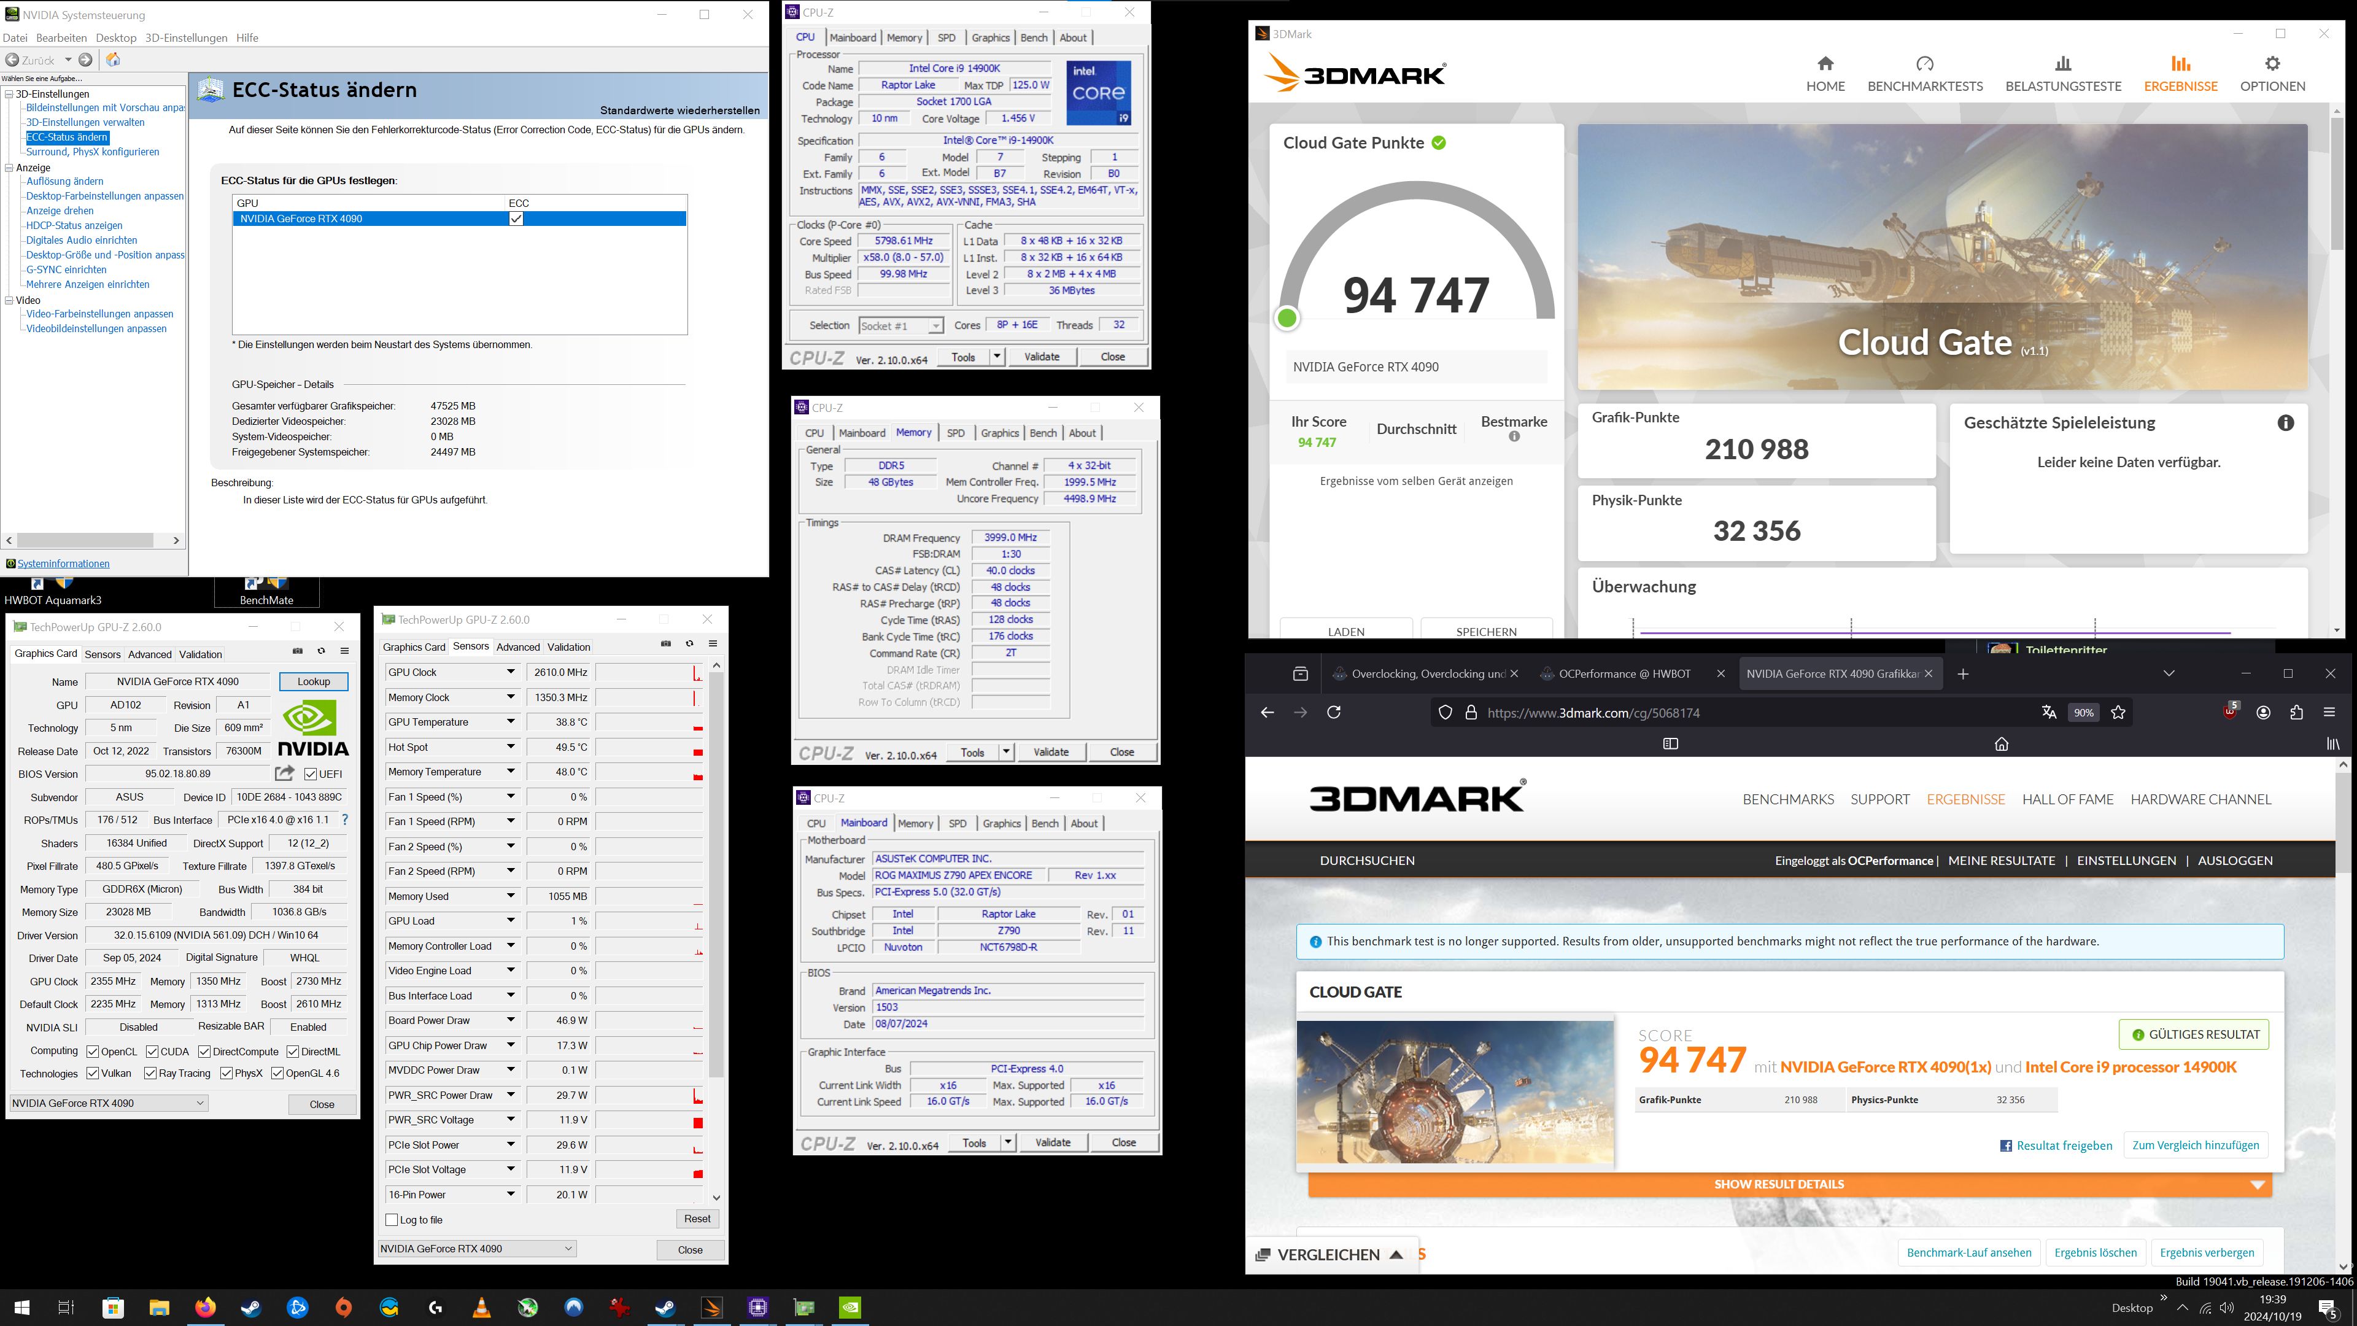
Task: Open Firefox account icon
Action: 2264,712
